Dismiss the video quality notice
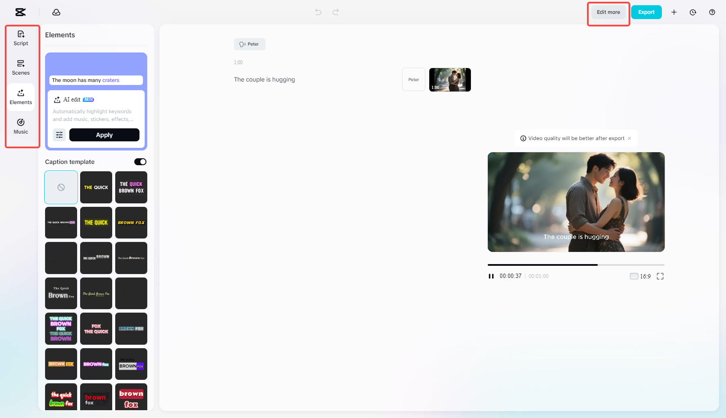The width and height of the screenshot is (726, 418). tap(629, 138)
